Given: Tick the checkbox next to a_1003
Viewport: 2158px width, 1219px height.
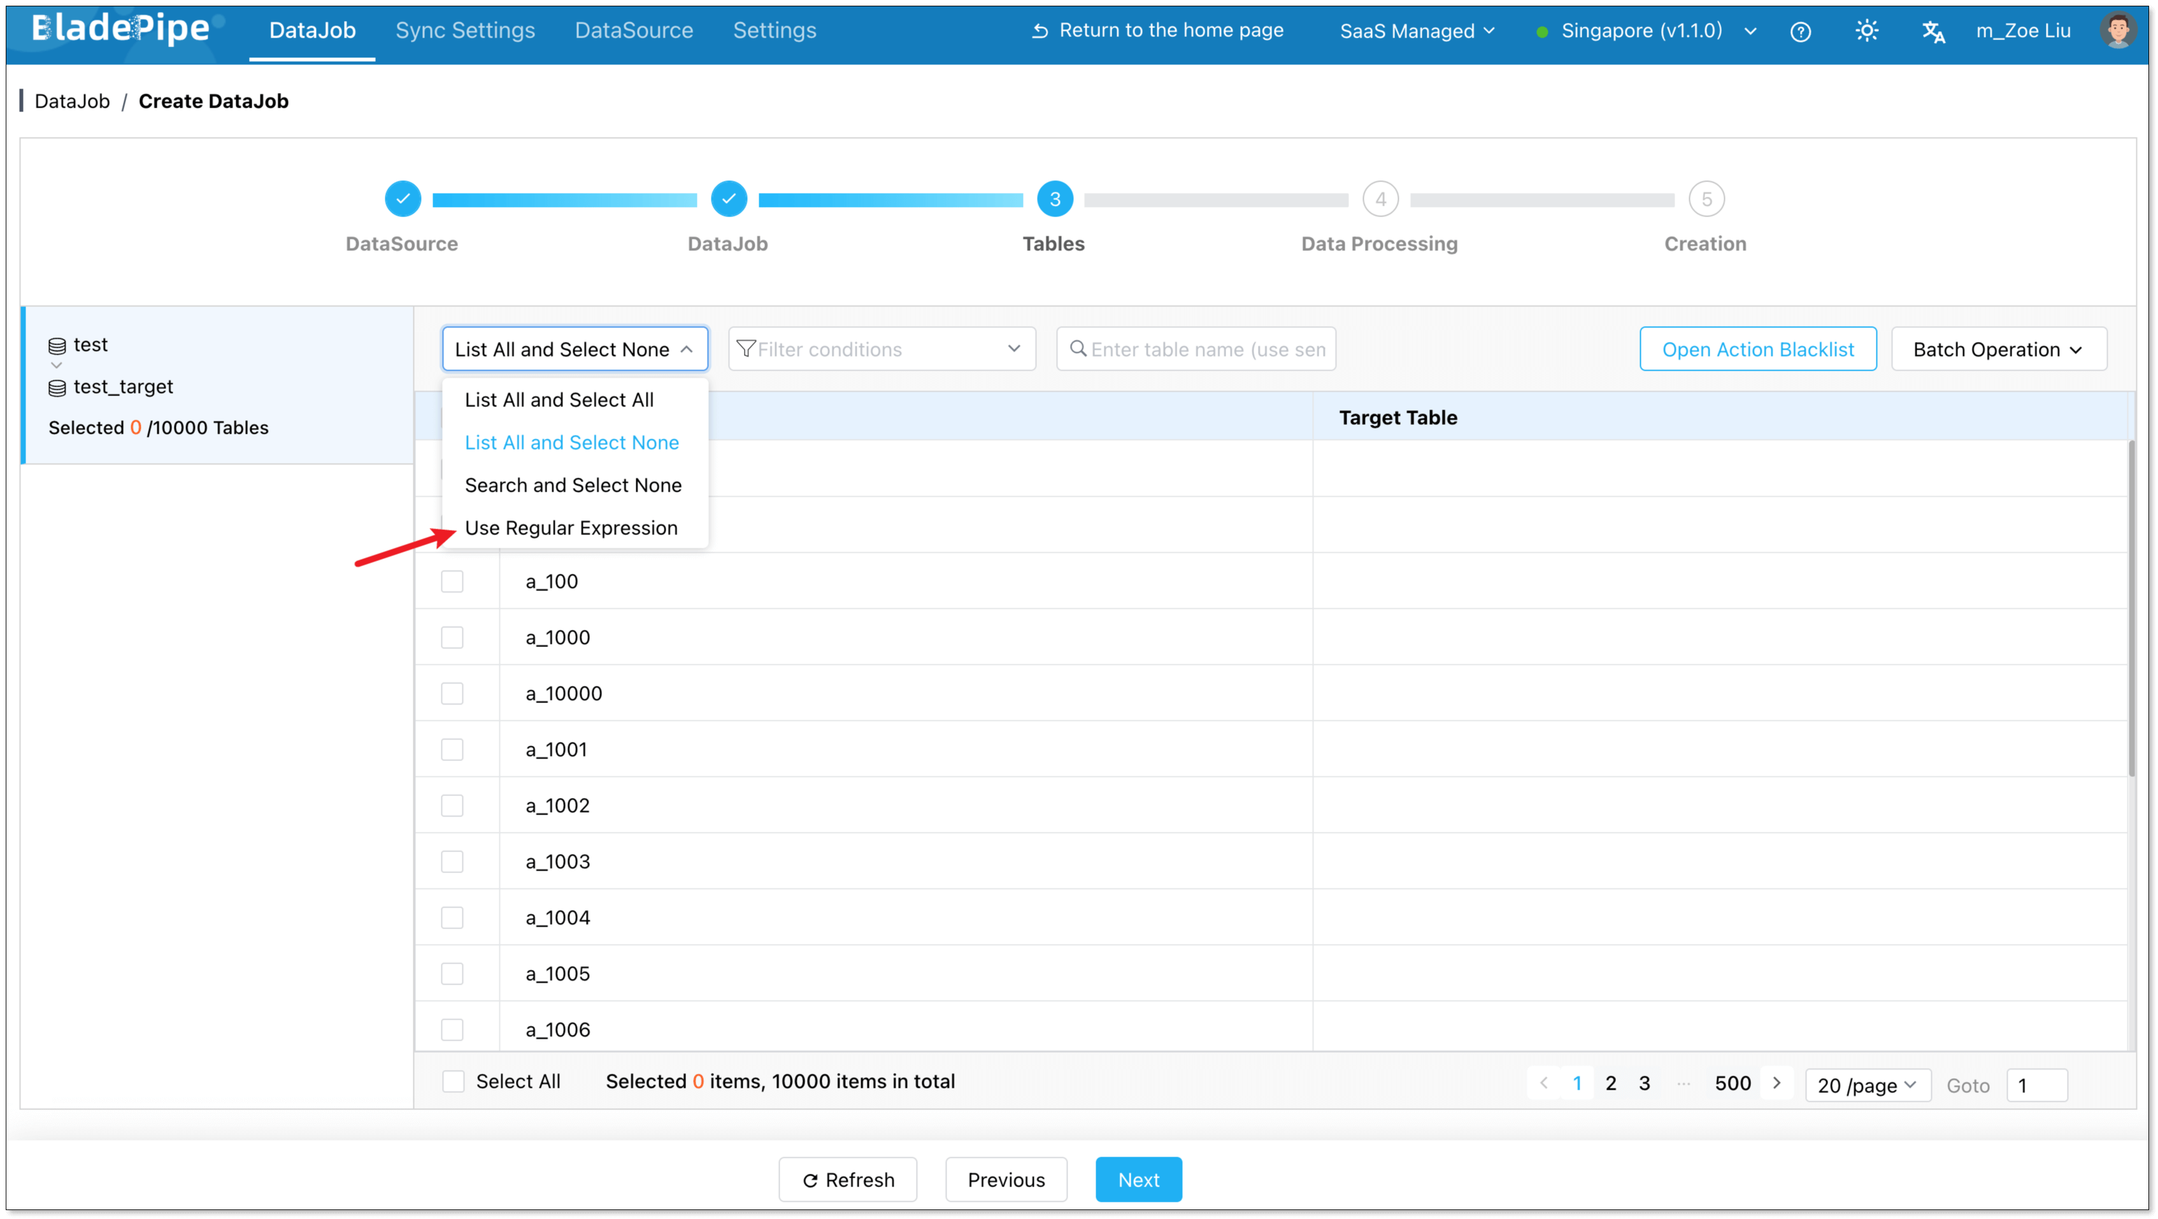Looking at the screenshot, I should pyautogui.click(x=452, y=861).
